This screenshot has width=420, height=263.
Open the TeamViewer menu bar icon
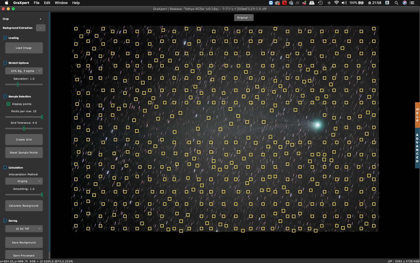tap(271, 3)
